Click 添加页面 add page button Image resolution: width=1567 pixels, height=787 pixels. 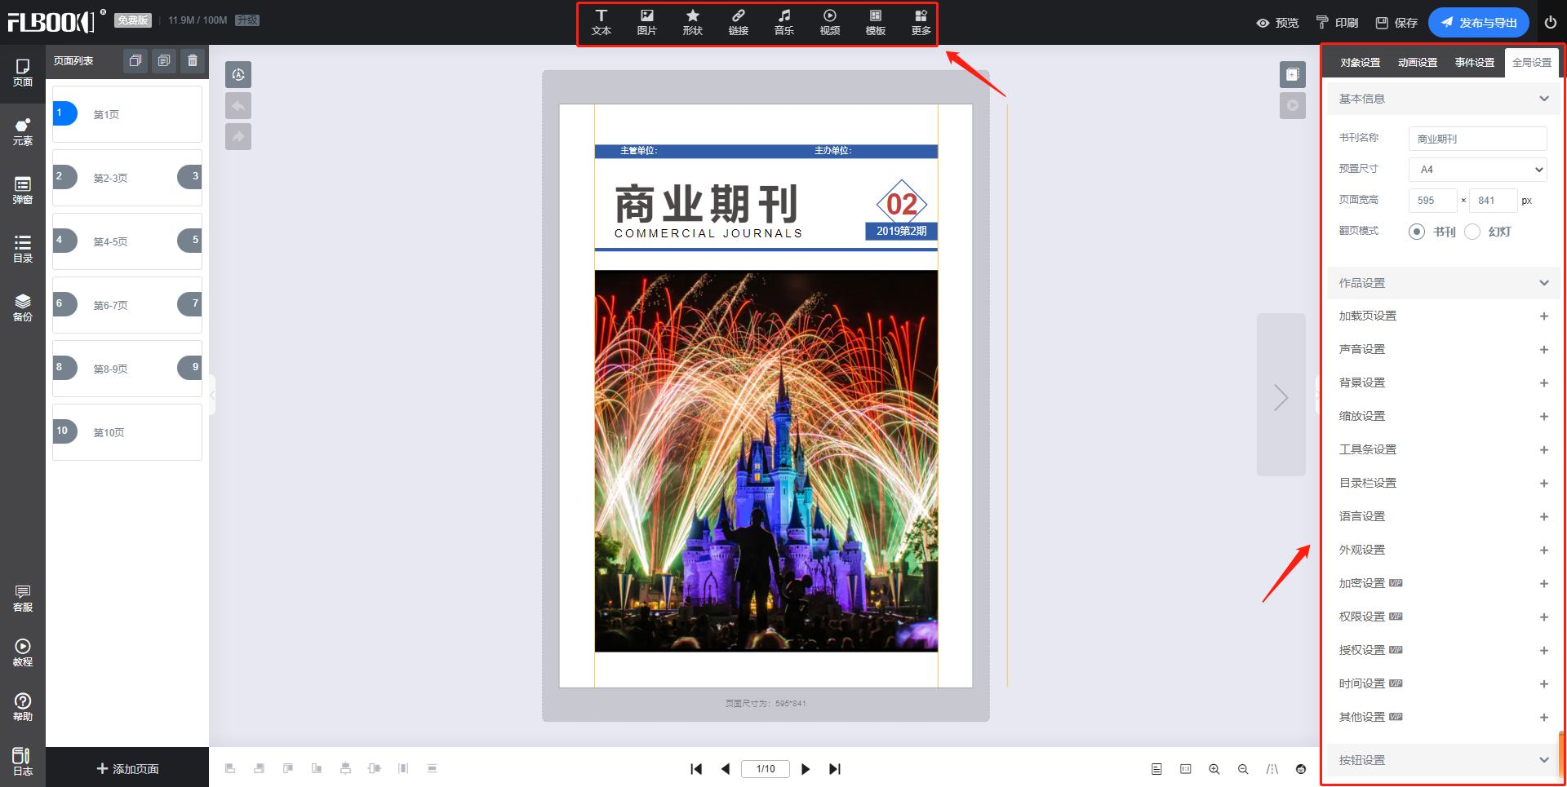(127, 768)
